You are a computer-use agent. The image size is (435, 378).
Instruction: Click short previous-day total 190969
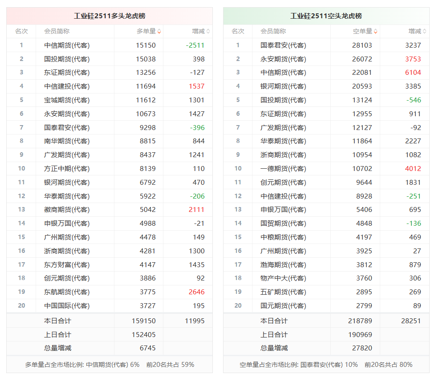click(360, 335)
